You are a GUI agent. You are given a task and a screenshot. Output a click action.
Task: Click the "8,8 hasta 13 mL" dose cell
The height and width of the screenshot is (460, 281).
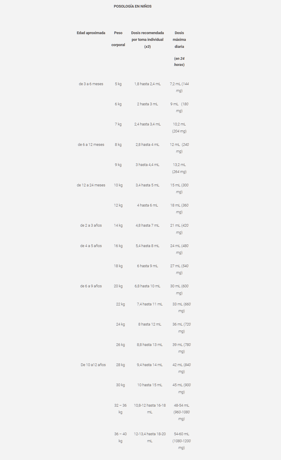[x=150, y=345]
